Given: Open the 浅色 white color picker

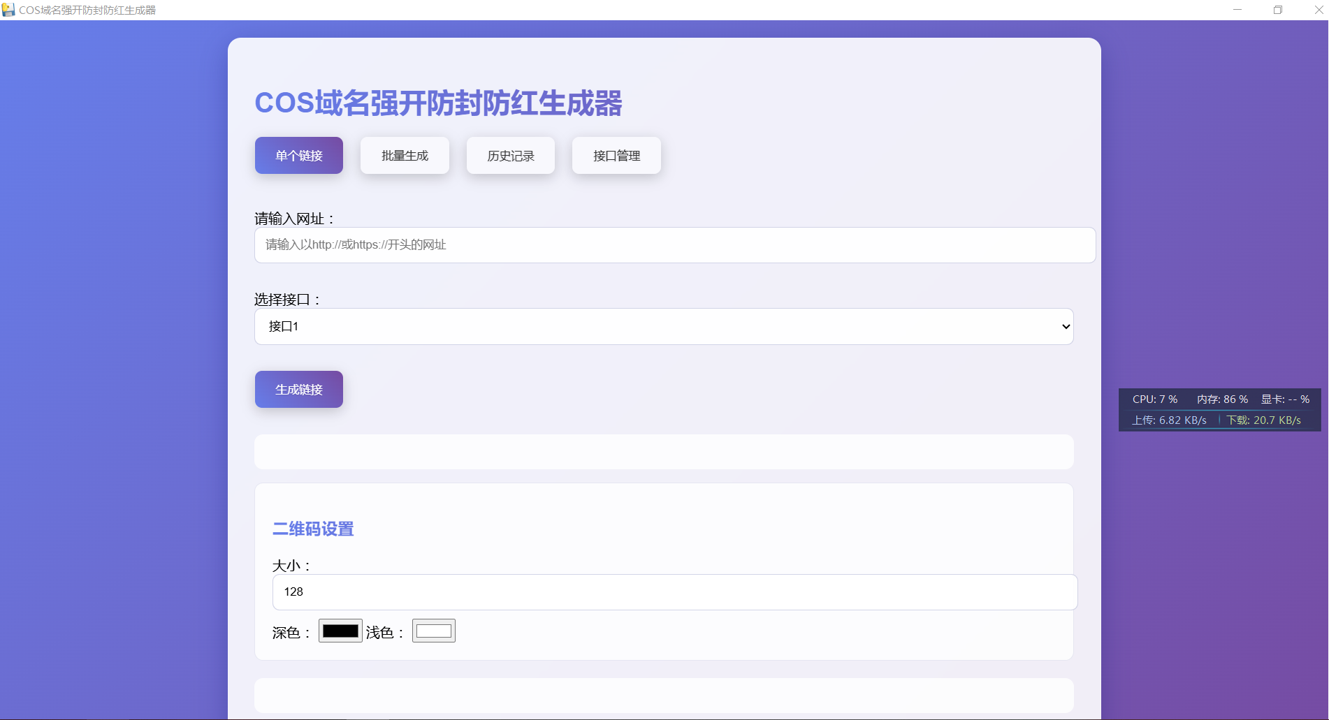Looking at the screenshot, I should [x=434, y=631].
